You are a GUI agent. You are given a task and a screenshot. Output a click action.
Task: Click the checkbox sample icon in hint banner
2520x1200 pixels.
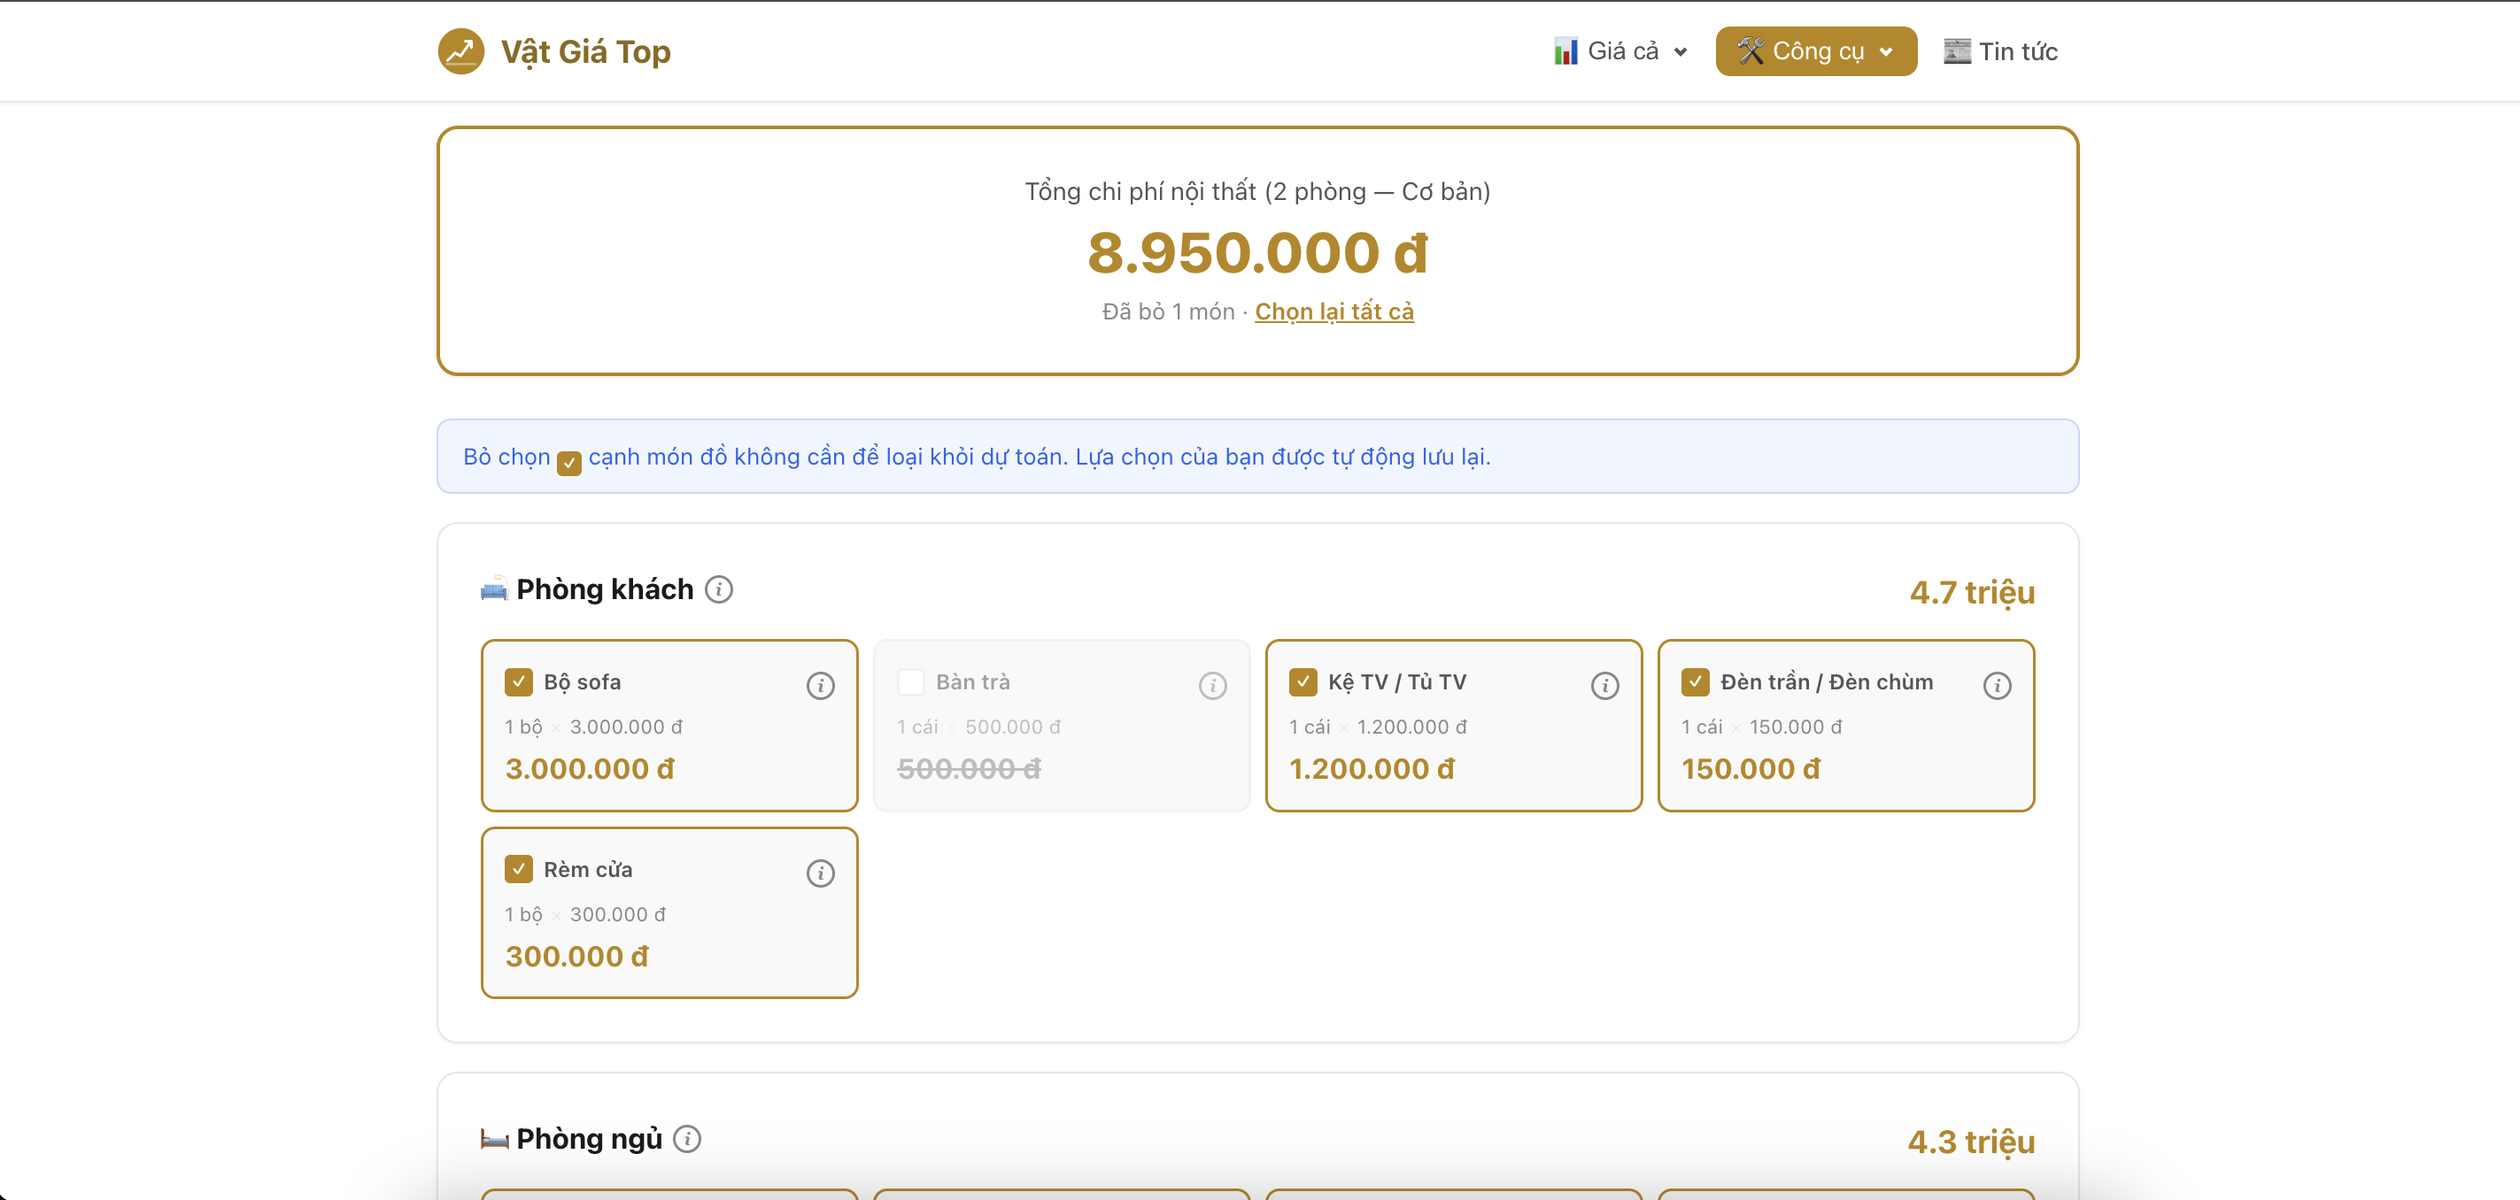tap(569, 462)
